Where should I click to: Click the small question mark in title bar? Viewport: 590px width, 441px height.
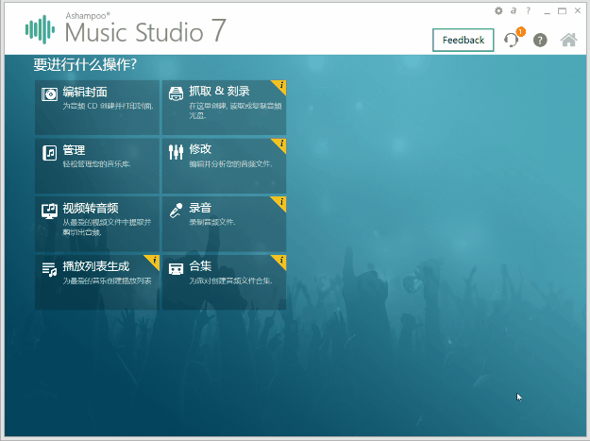pos(529,10)
